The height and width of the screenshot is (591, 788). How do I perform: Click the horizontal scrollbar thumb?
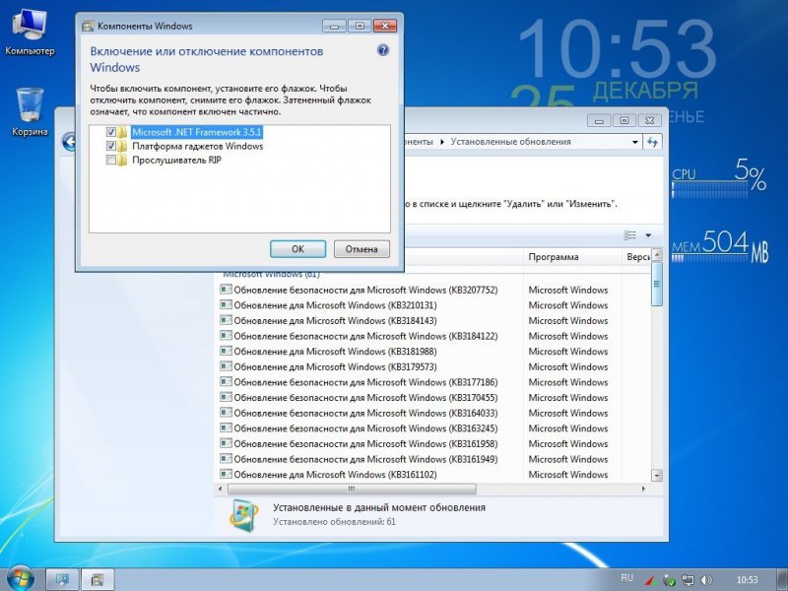(x=352, y=489)
